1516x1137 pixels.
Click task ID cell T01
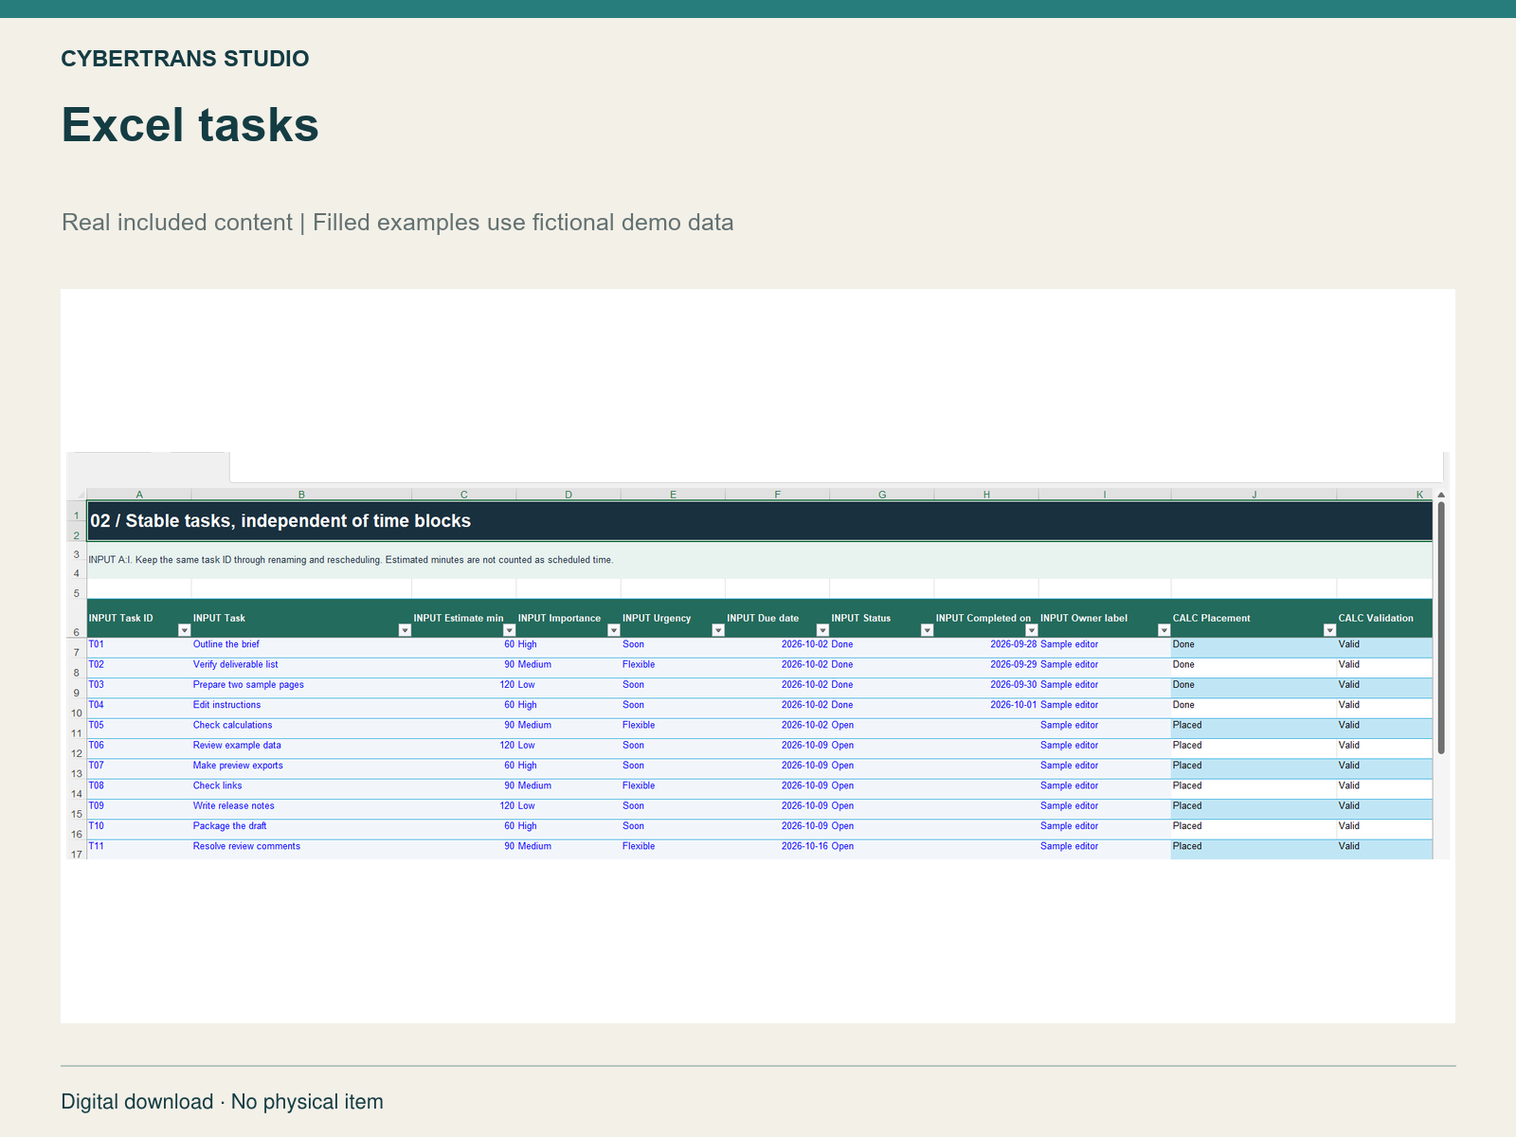[139, 648]
